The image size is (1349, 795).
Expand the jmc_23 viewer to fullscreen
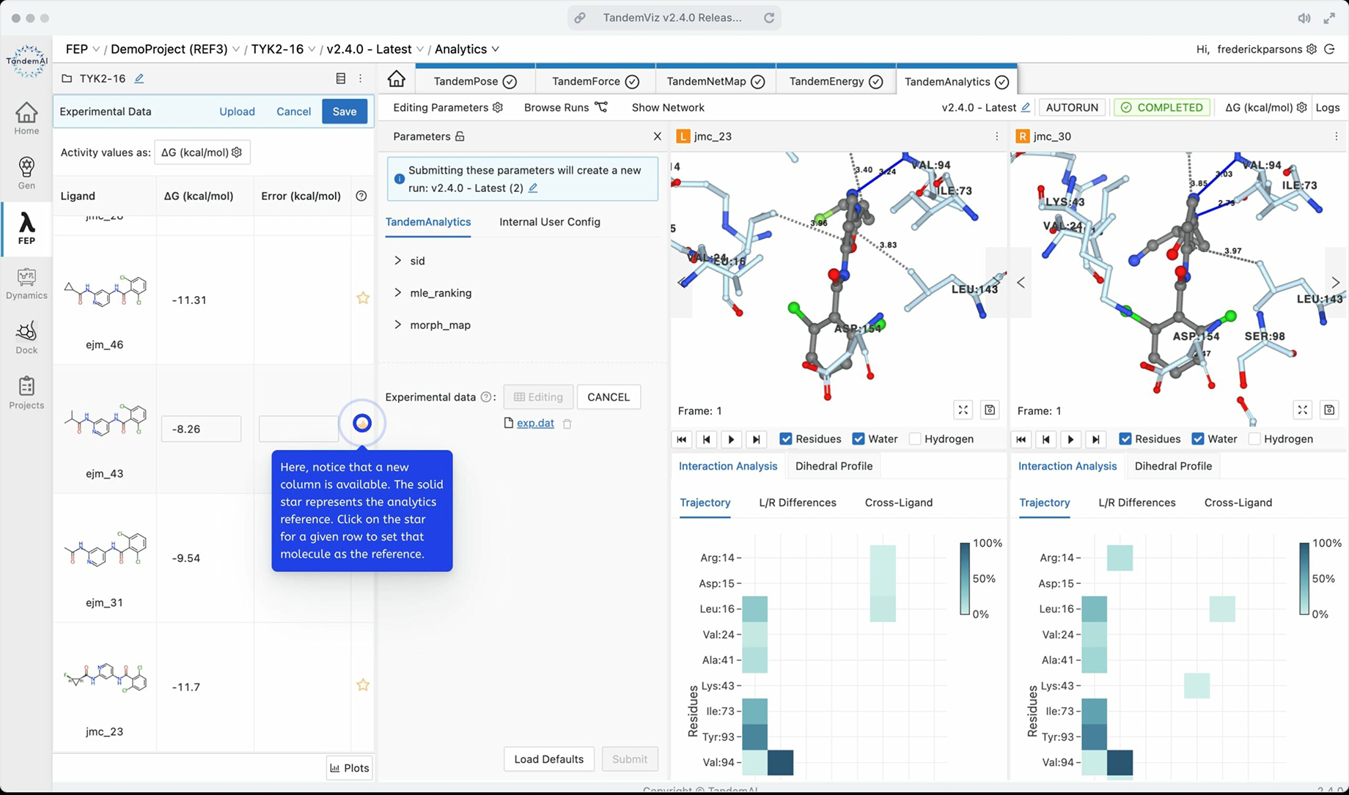[963, 410]
